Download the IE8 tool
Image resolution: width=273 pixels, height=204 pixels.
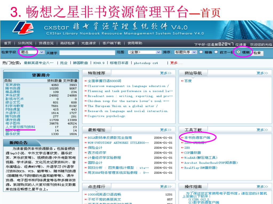pos(187,148)
